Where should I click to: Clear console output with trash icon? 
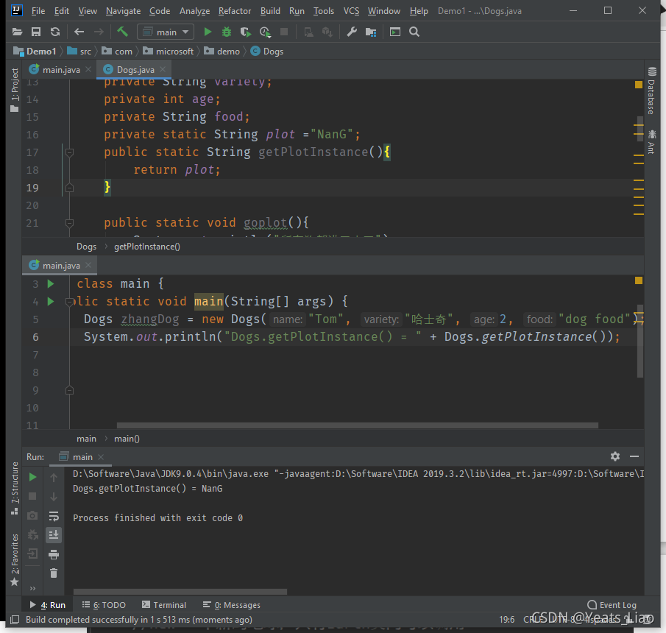point(54,573)
